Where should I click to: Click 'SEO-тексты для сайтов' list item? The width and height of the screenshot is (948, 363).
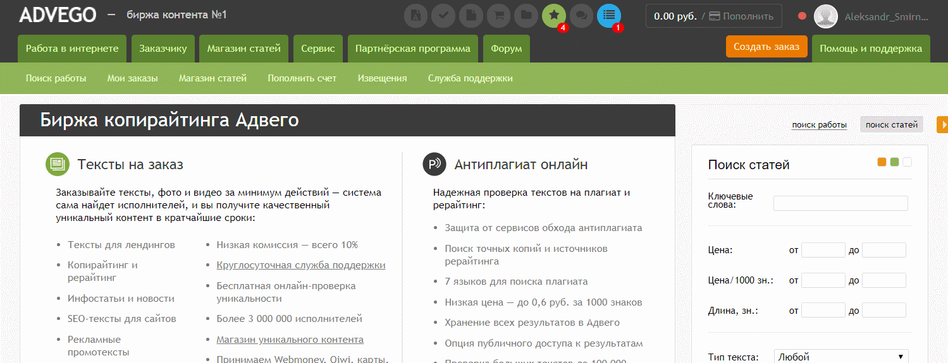tap(122, 319)
